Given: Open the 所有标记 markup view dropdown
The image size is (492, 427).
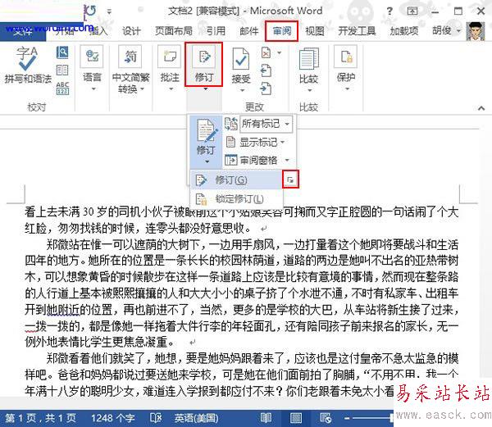Looking at the screenshot, I should [266, 124].
